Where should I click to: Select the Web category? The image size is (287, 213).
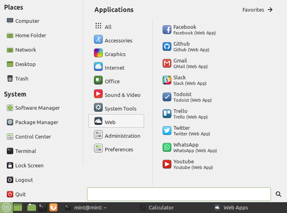pos(116,121)
